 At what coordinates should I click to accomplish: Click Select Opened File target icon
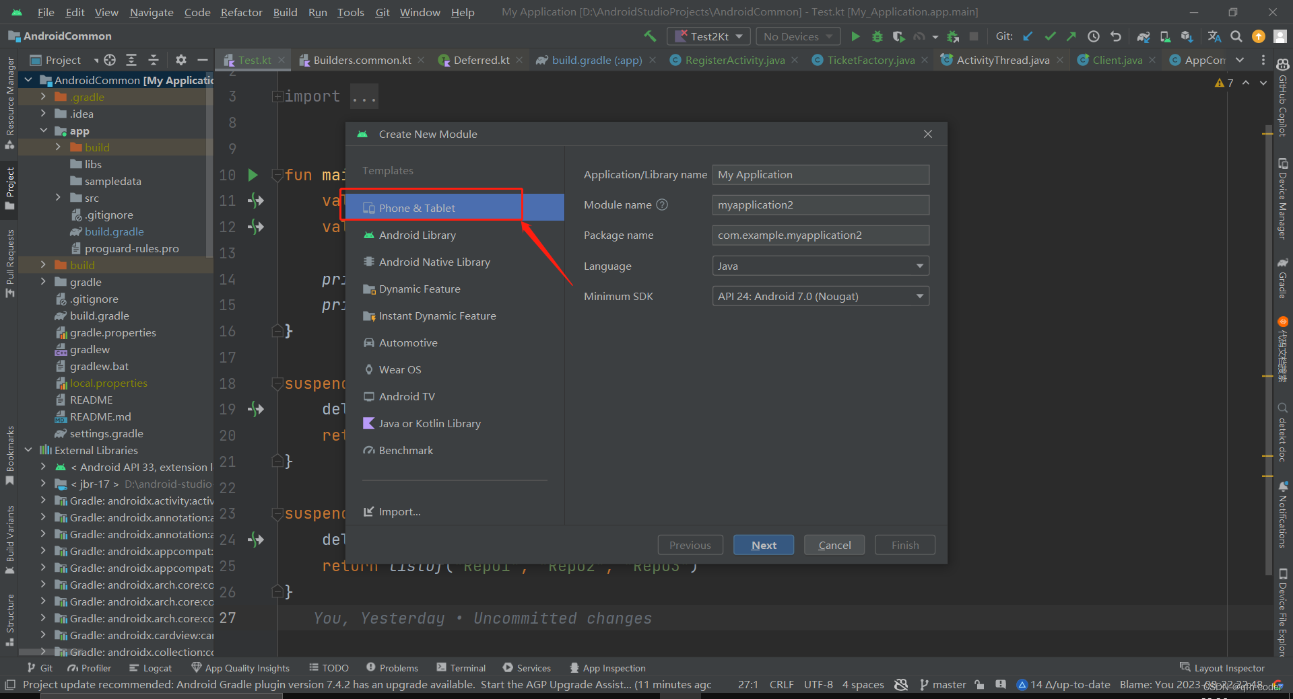click(x=110, y=60)
